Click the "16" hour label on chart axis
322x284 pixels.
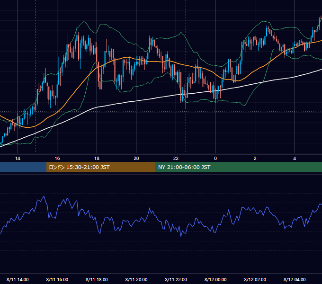click(57, 159)
